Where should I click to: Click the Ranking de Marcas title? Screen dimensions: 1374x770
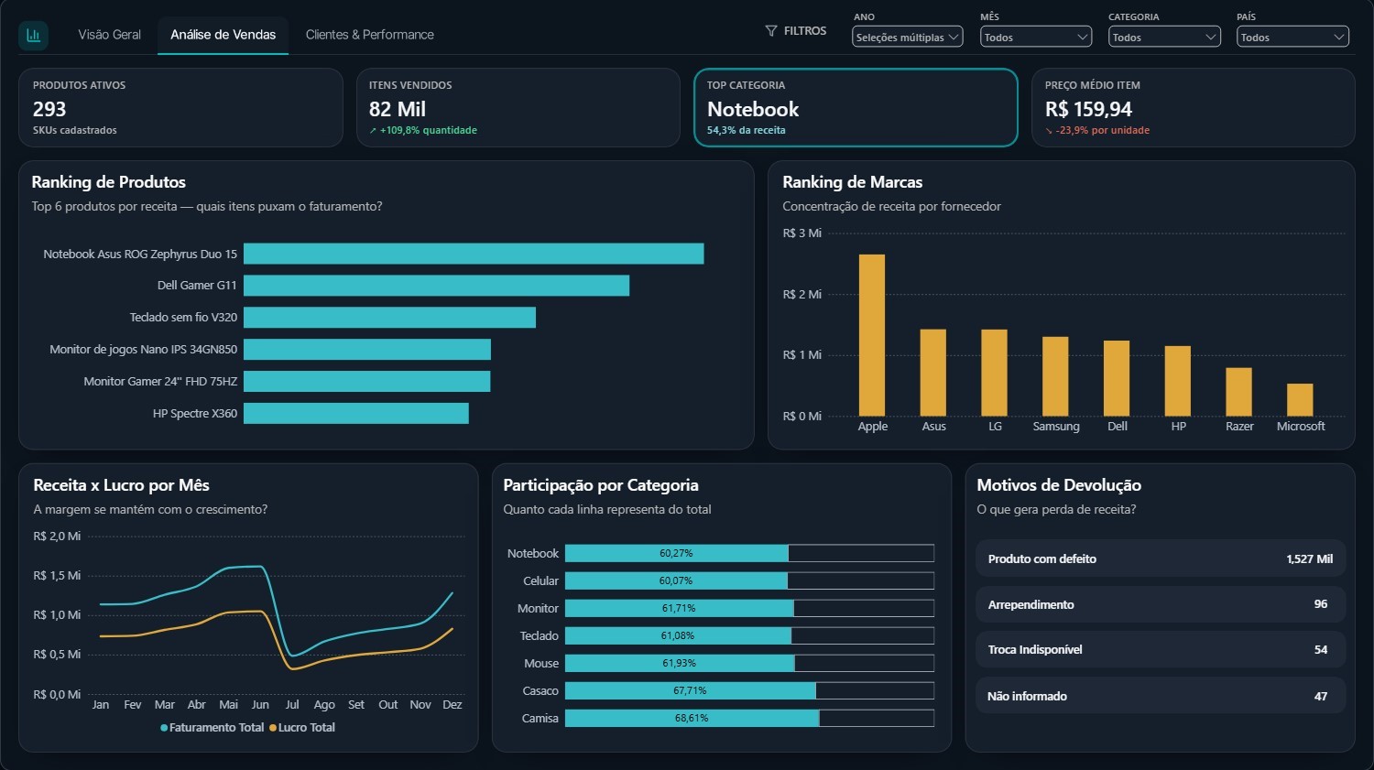852,182
